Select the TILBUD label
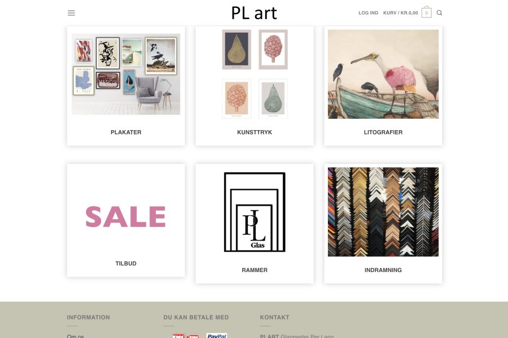This screenshot has height=338, width=508. click(126, 264)
